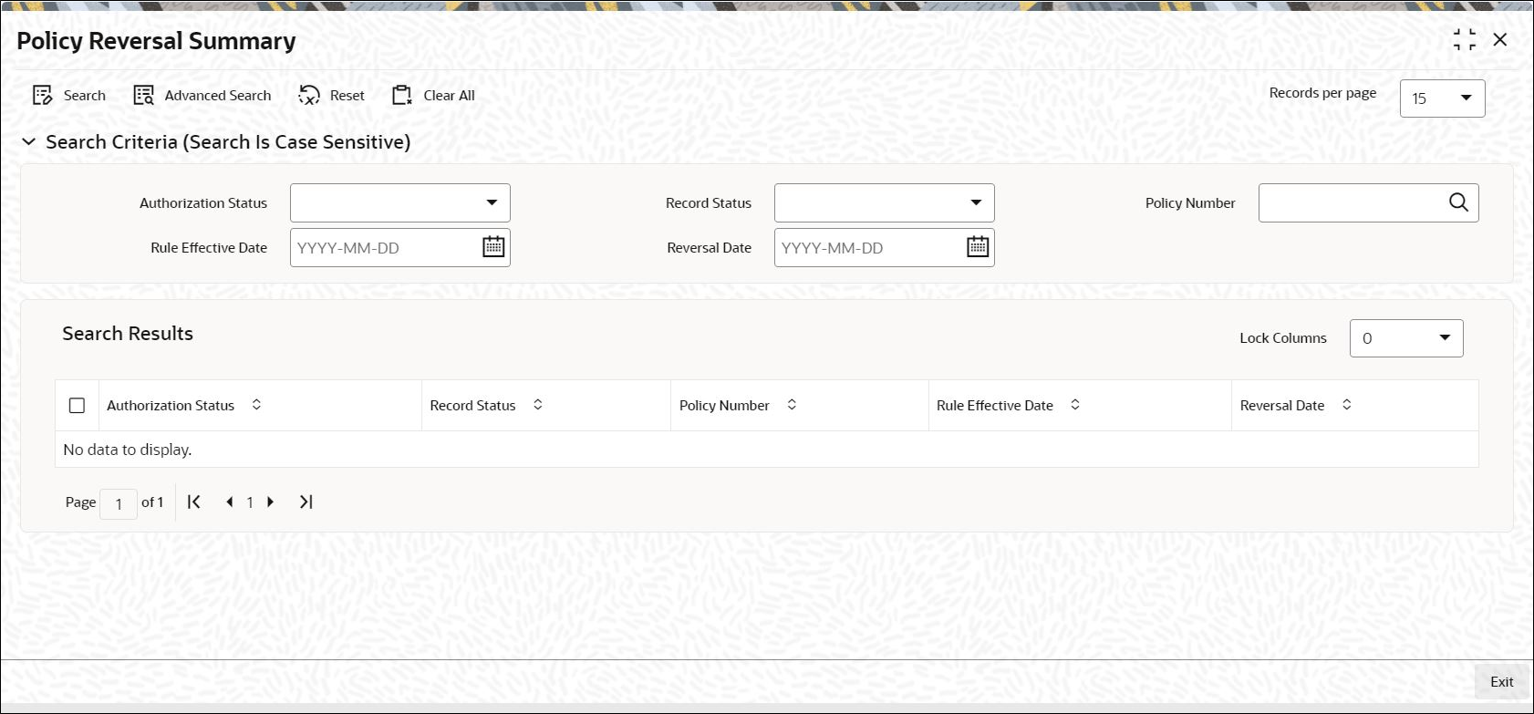This screenshot has width=1534, height=714.
Task: Close the Policy Reversal Summary window
Action: [1500, 39]
